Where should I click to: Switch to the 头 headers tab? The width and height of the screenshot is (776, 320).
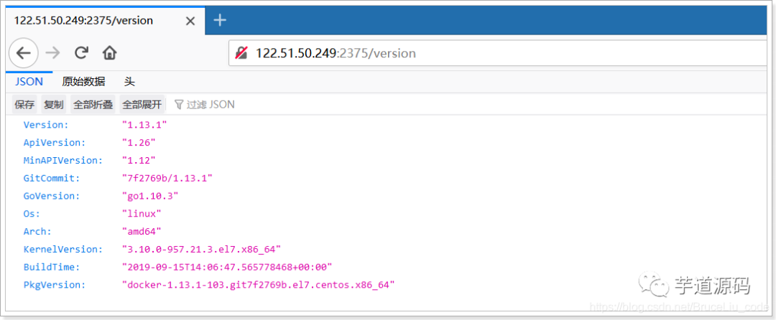click(x=129, y=82)
